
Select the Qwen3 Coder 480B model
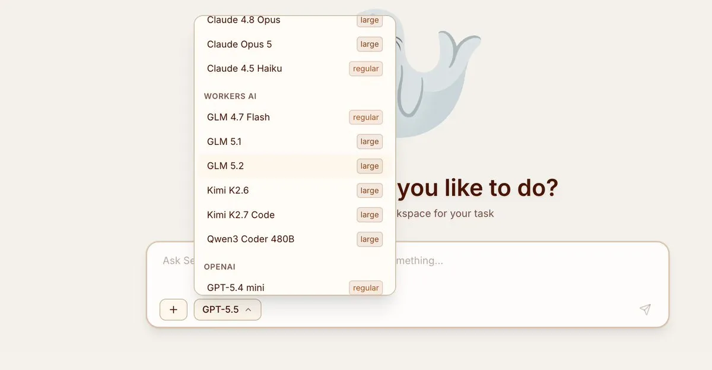pos(295,239)
